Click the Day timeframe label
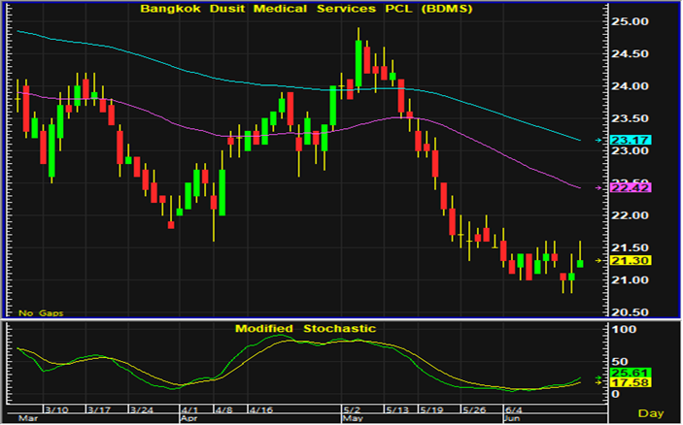This screenshot has width=683, height=425. coord(651,413)
